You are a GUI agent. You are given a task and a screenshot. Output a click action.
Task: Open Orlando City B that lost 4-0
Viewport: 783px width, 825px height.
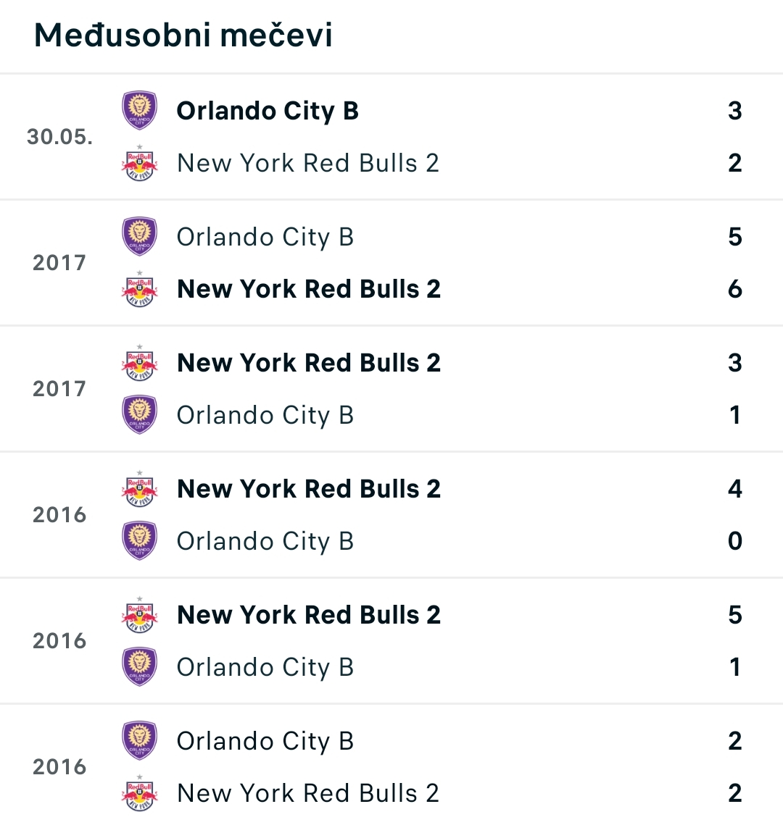265,541
